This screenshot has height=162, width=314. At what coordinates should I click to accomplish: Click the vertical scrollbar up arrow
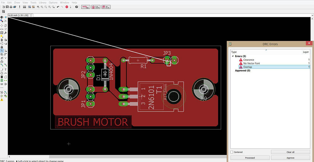tap(312, 19)
